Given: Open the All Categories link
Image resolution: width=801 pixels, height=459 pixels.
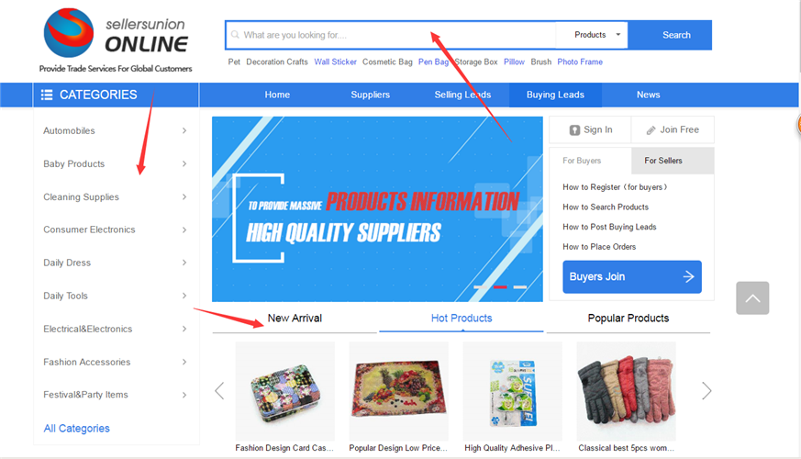Looking at the screenshot, I should 77,429.
